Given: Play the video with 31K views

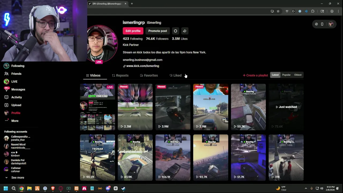Looking at the screenshot, I should tap(286, 158).
